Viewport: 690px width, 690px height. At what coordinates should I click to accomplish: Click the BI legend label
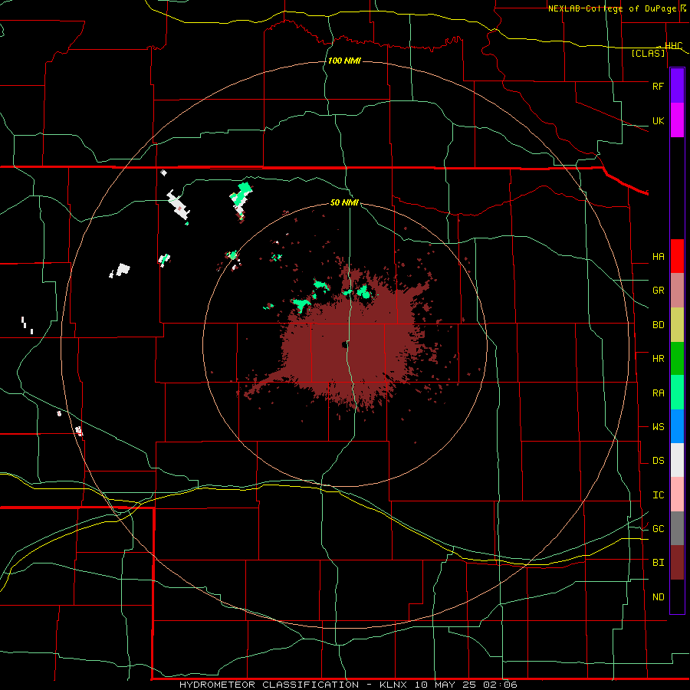[x=658, y=563]
